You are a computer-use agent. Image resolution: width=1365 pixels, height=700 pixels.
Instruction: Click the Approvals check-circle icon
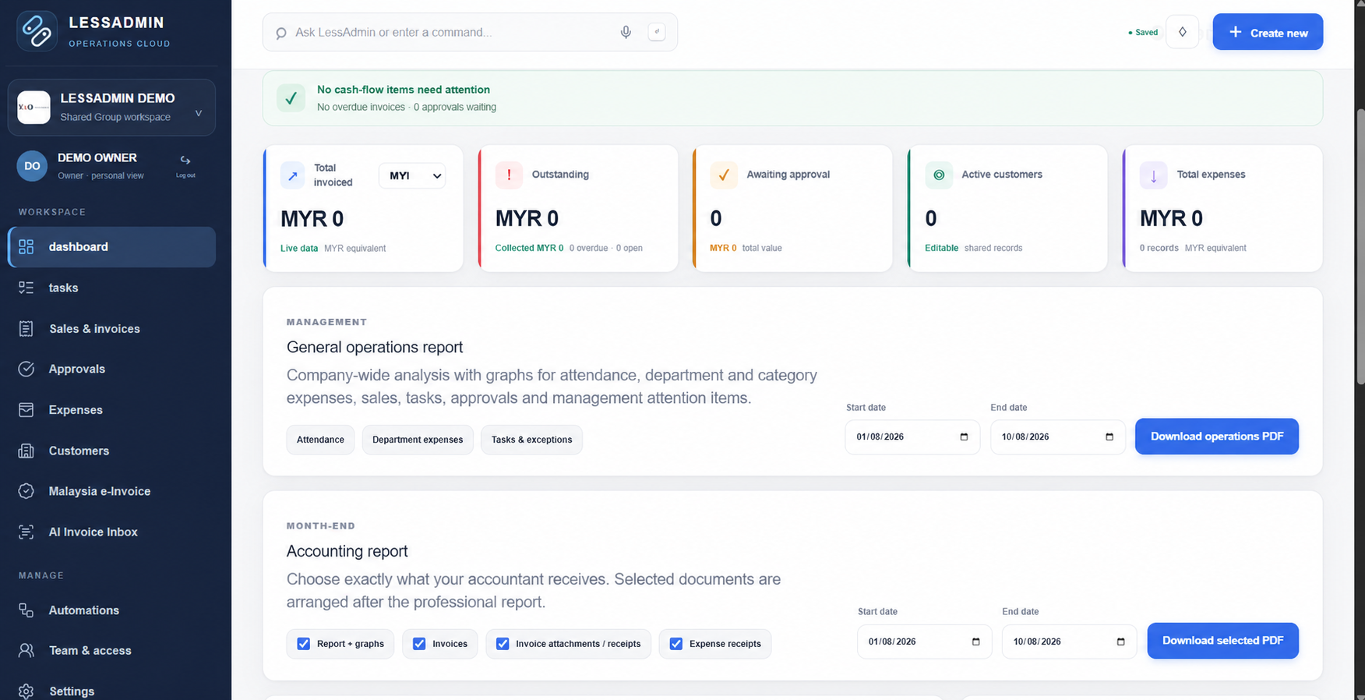pyautogui.click(x=26, y=369)
